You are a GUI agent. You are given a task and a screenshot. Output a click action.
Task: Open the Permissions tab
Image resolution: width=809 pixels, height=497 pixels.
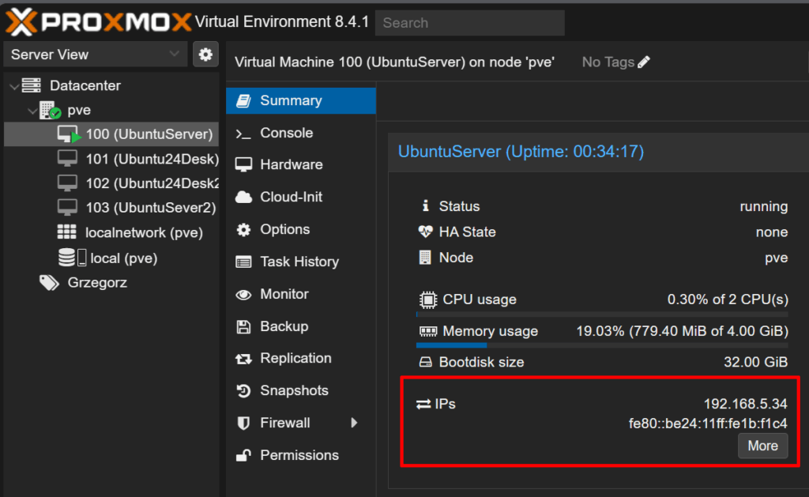click(301, 455)
